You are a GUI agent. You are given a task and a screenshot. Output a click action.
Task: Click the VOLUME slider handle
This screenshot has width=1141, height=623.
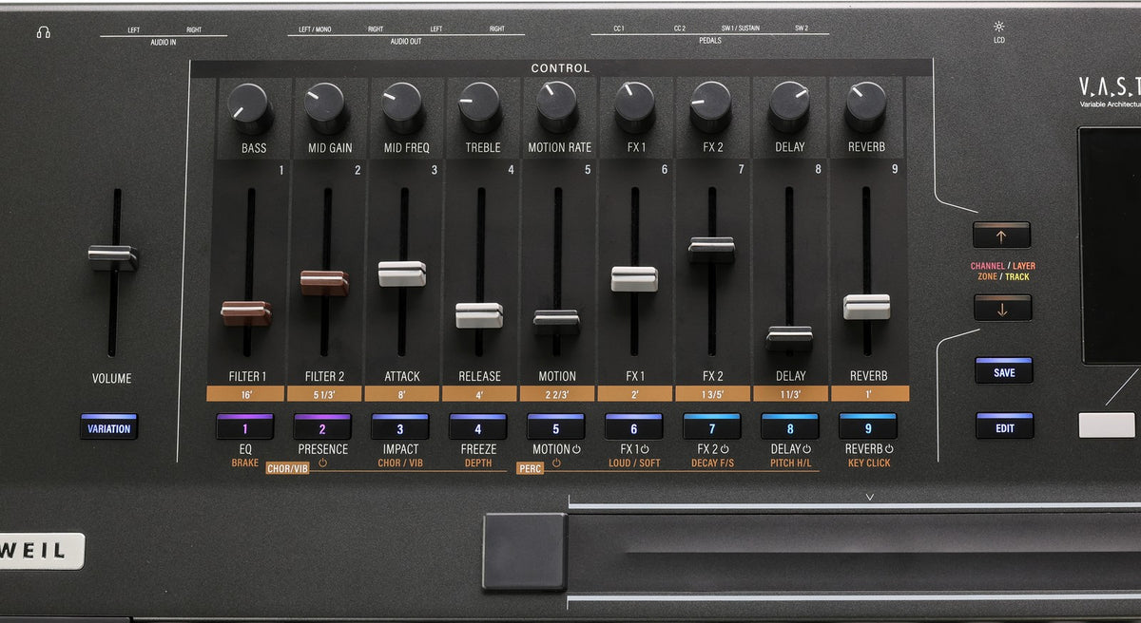pyautogui.click(x=113, y=257)
